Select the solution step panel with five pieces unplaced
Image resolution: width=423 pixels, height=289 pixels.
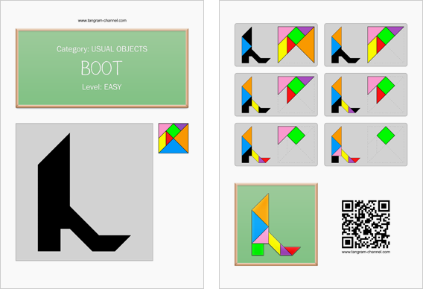pos(366,45)
